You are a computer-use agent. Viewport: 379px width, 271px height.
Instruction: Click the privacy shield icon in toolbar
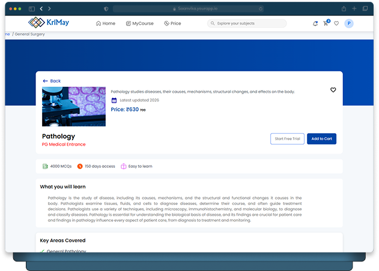(x=106, y=9)
